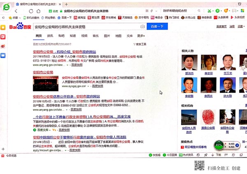The width and height of the screenshot is (247, 174).
Task: Click the Baidu search input field
Action: [x=86, y=27]
